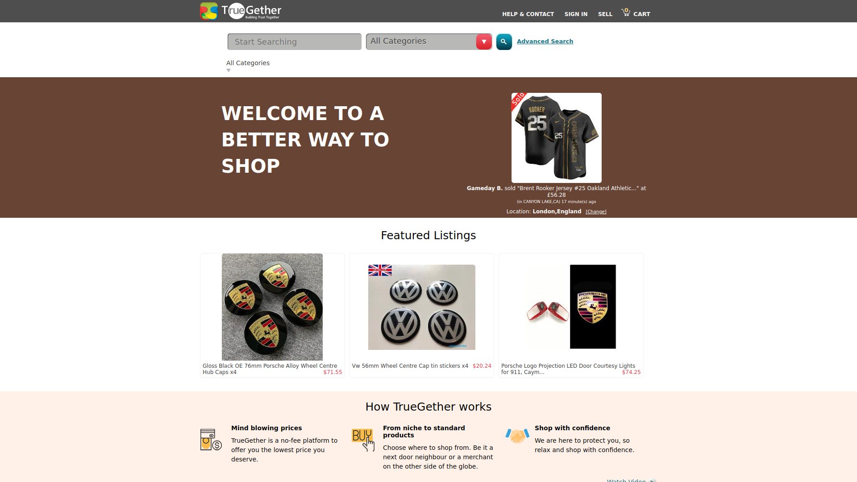The height and width of the screenshot is (482, 857).
Task: Open VW wheel centre cap stickers image
Action: [422, 307]
